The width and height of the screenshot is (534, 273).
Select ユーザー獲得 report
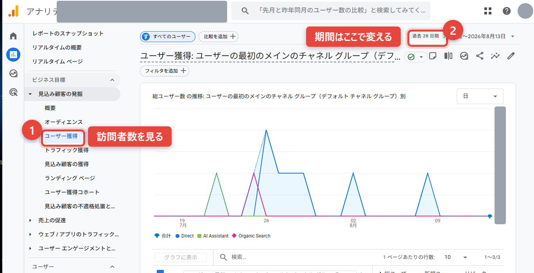pos(61,136)
